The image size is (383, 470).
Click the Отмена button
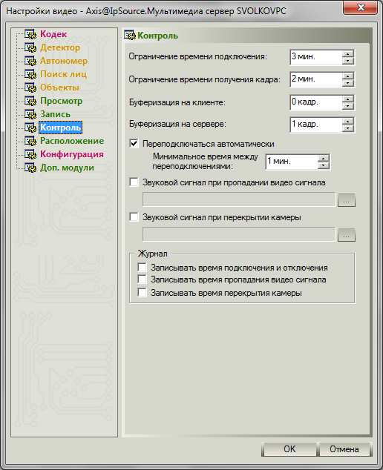[x=344, y=449]
